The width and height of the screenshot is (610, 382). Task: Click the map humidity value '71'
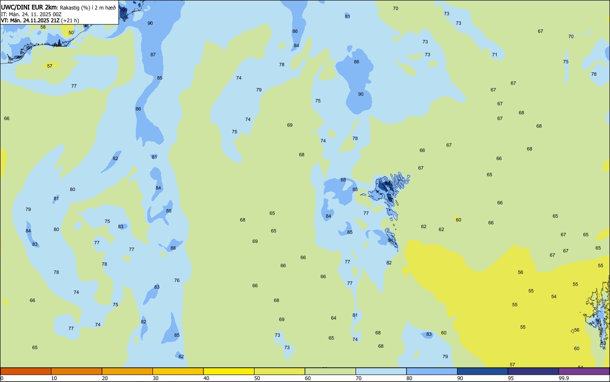tap(495, 55)
